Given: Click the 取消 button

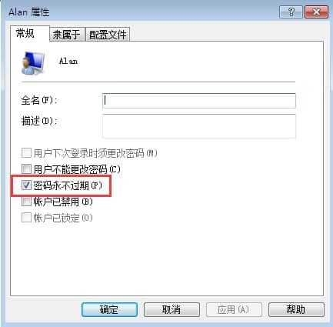Looking at the screenshot, I should pyautogui.click(x=171, y=309).
